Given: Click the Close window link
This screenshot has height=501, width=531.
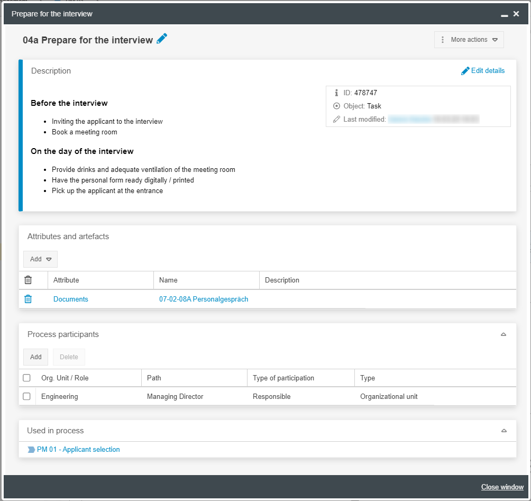Looking at the screenshot, I should click(502, 487).
